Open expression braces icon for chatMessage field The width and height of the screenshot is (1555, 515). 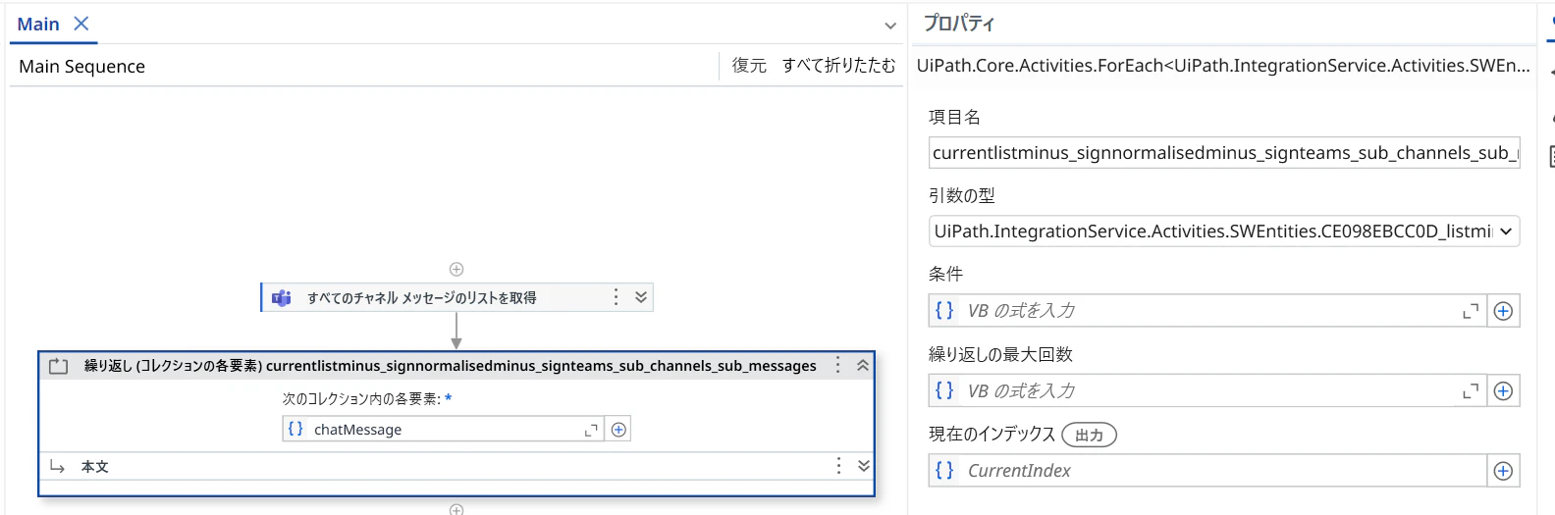(x=295, y=429)
